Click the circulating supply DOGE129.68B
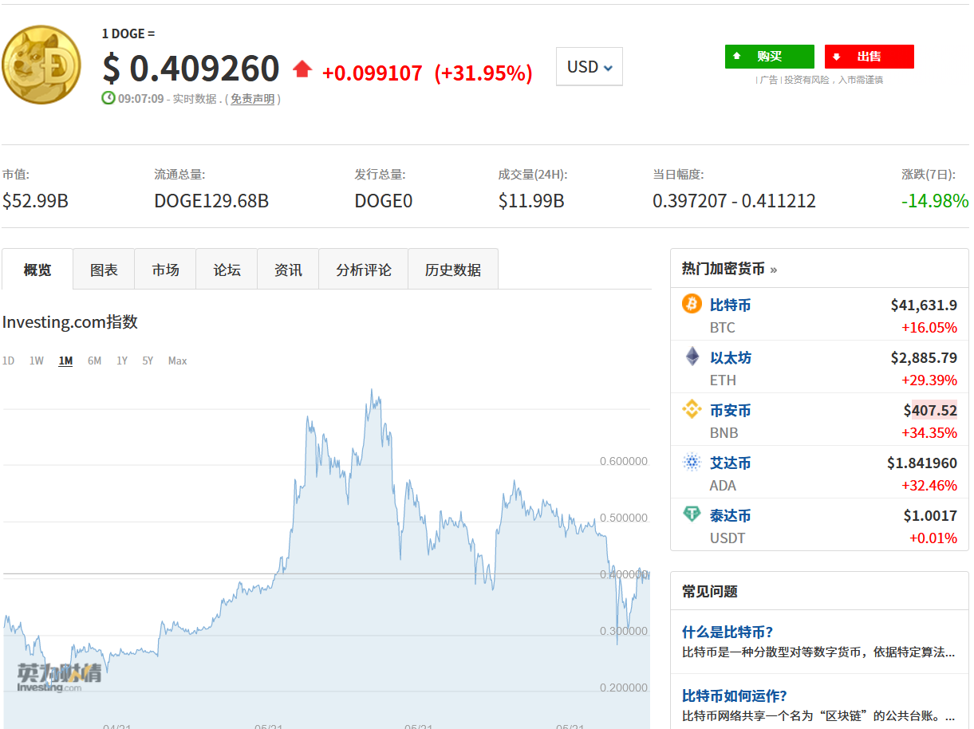The width and height of the screenshot is (974, 729). (x=211, y=201)
